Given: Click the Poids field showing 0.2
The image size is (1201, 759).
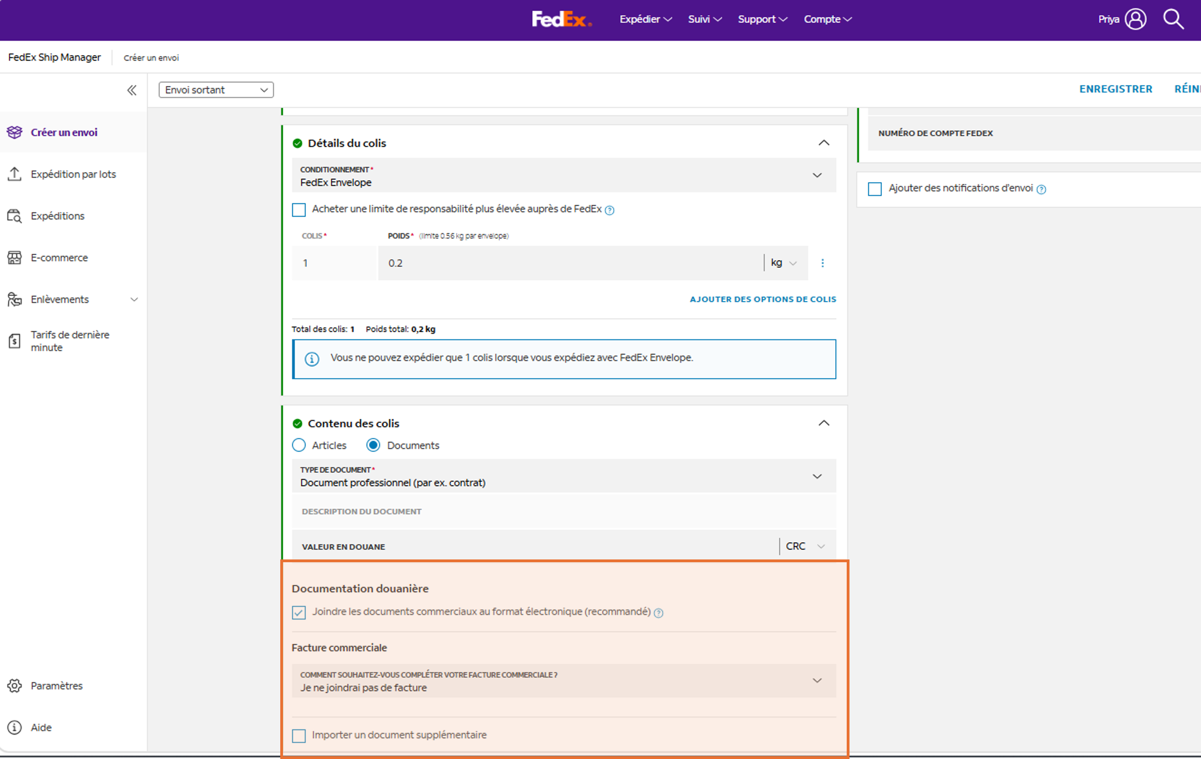Looking at the screenshot, I should [570, 263].
